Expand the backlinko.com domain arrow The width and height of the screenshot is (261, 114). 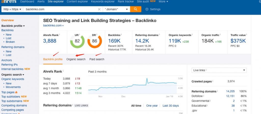pos(63,26)
